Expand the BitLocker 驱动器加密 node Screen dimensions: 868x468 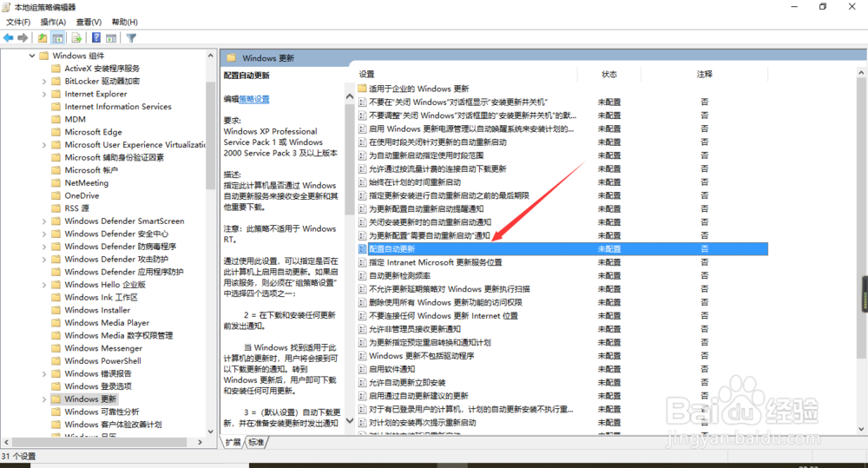[x=44, y=82]
